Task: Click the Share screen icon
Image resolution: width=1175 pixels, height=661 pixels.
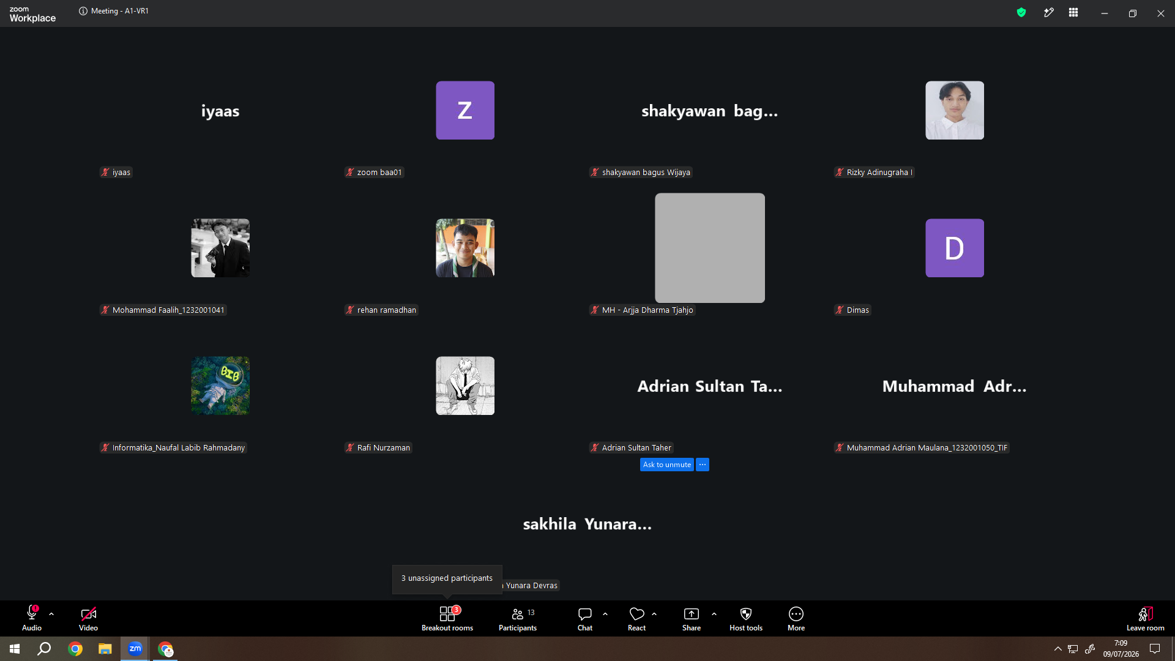Action: (x=692, y=614)
